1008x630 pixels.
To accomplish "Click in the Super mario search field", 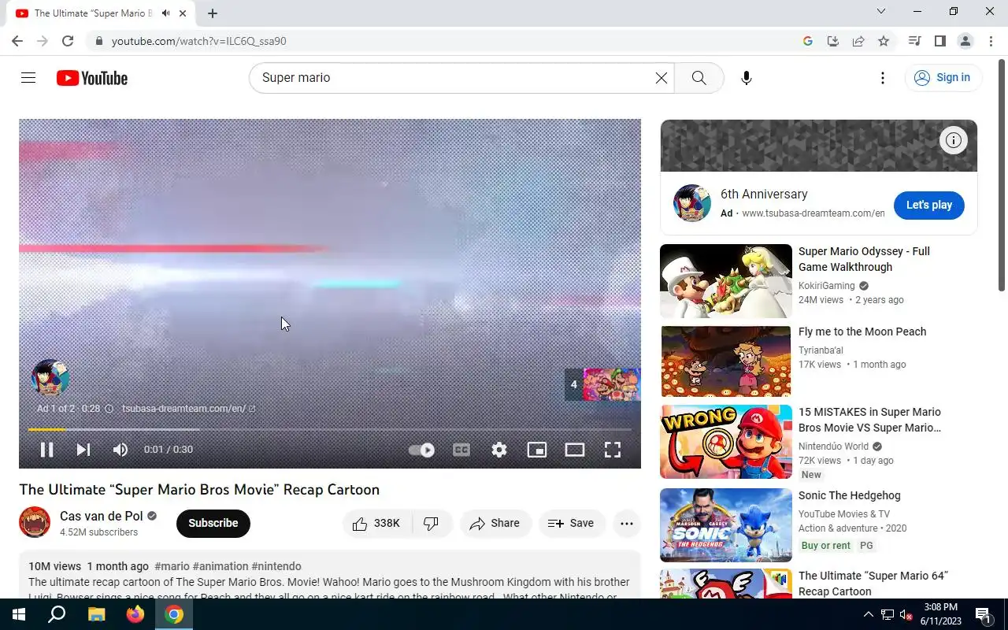I will 455,78.
